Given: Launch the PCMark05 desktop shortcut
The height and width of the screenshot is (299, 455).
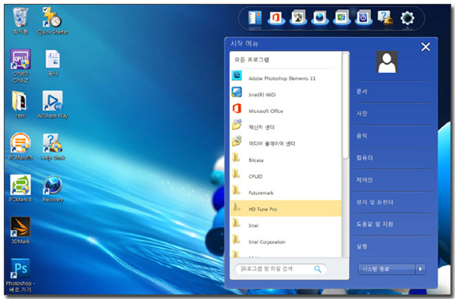Looking at the screenshot, I should [x=20, y=146].
